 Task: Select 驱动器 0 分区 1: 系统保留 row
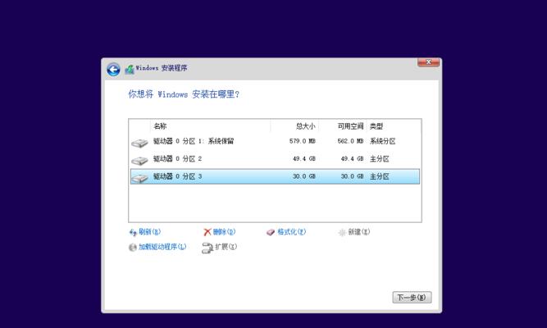(x=275, y=141)
